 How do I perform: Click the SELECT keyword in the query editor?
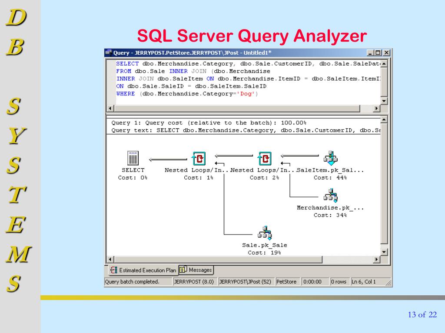(x=127, y=64)
